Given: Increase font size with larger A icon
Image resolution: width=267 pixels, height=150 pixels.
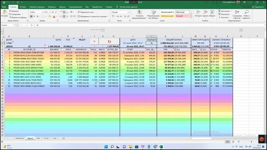Looking at the screenshot, I should pyautogui.click(x=53, y=12).
